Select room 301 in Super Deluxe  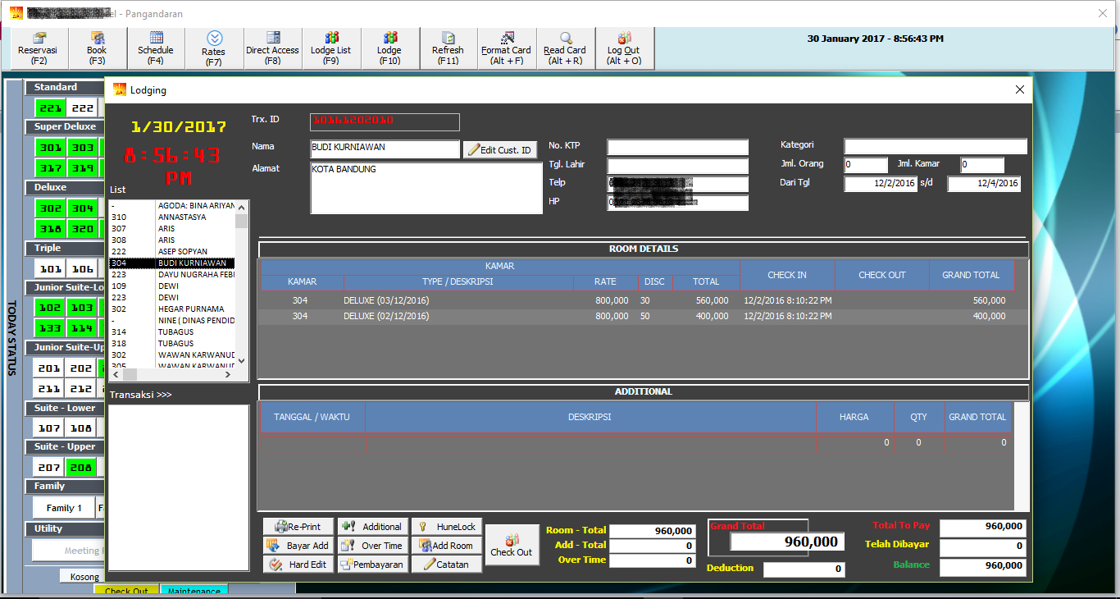[x=50, y=148]
